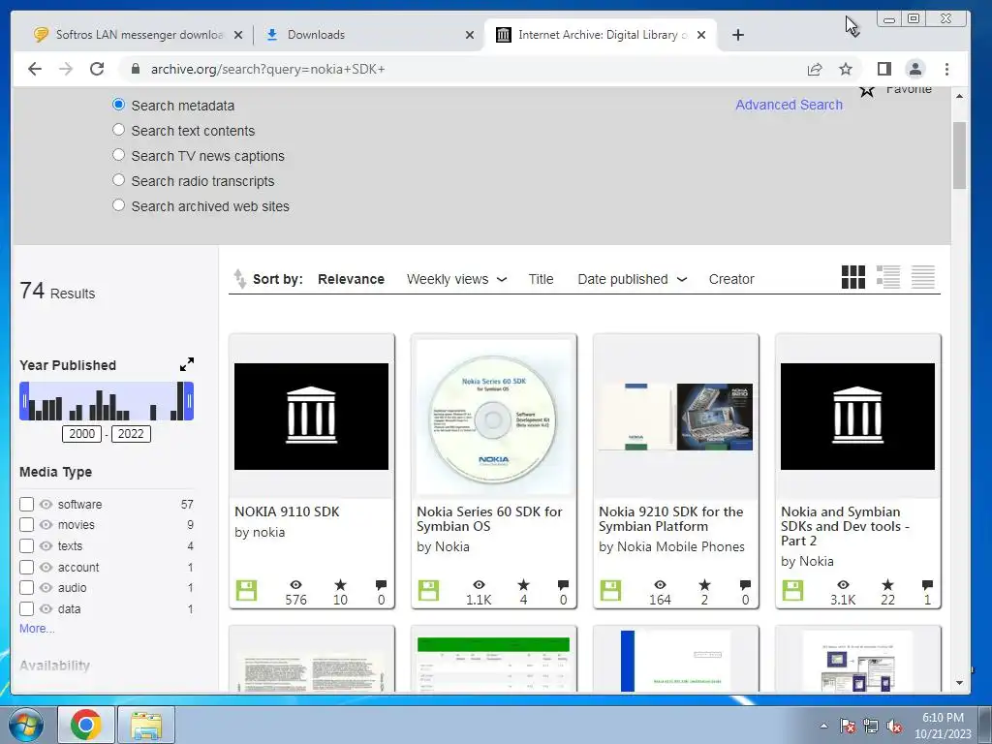
Task: Select Search text contents option
Action: 118,130
